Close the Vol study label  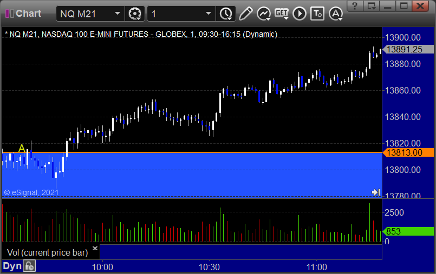[95, 248]
